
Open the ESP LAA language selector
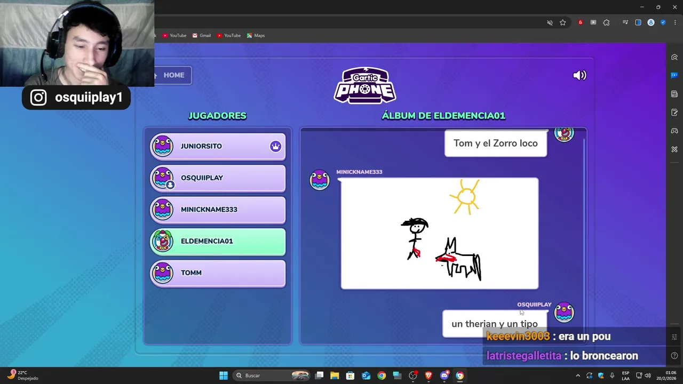[x=625, y=375]
